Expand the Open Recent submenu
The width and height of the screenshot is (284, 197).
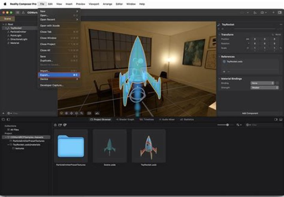click(59, 20)
